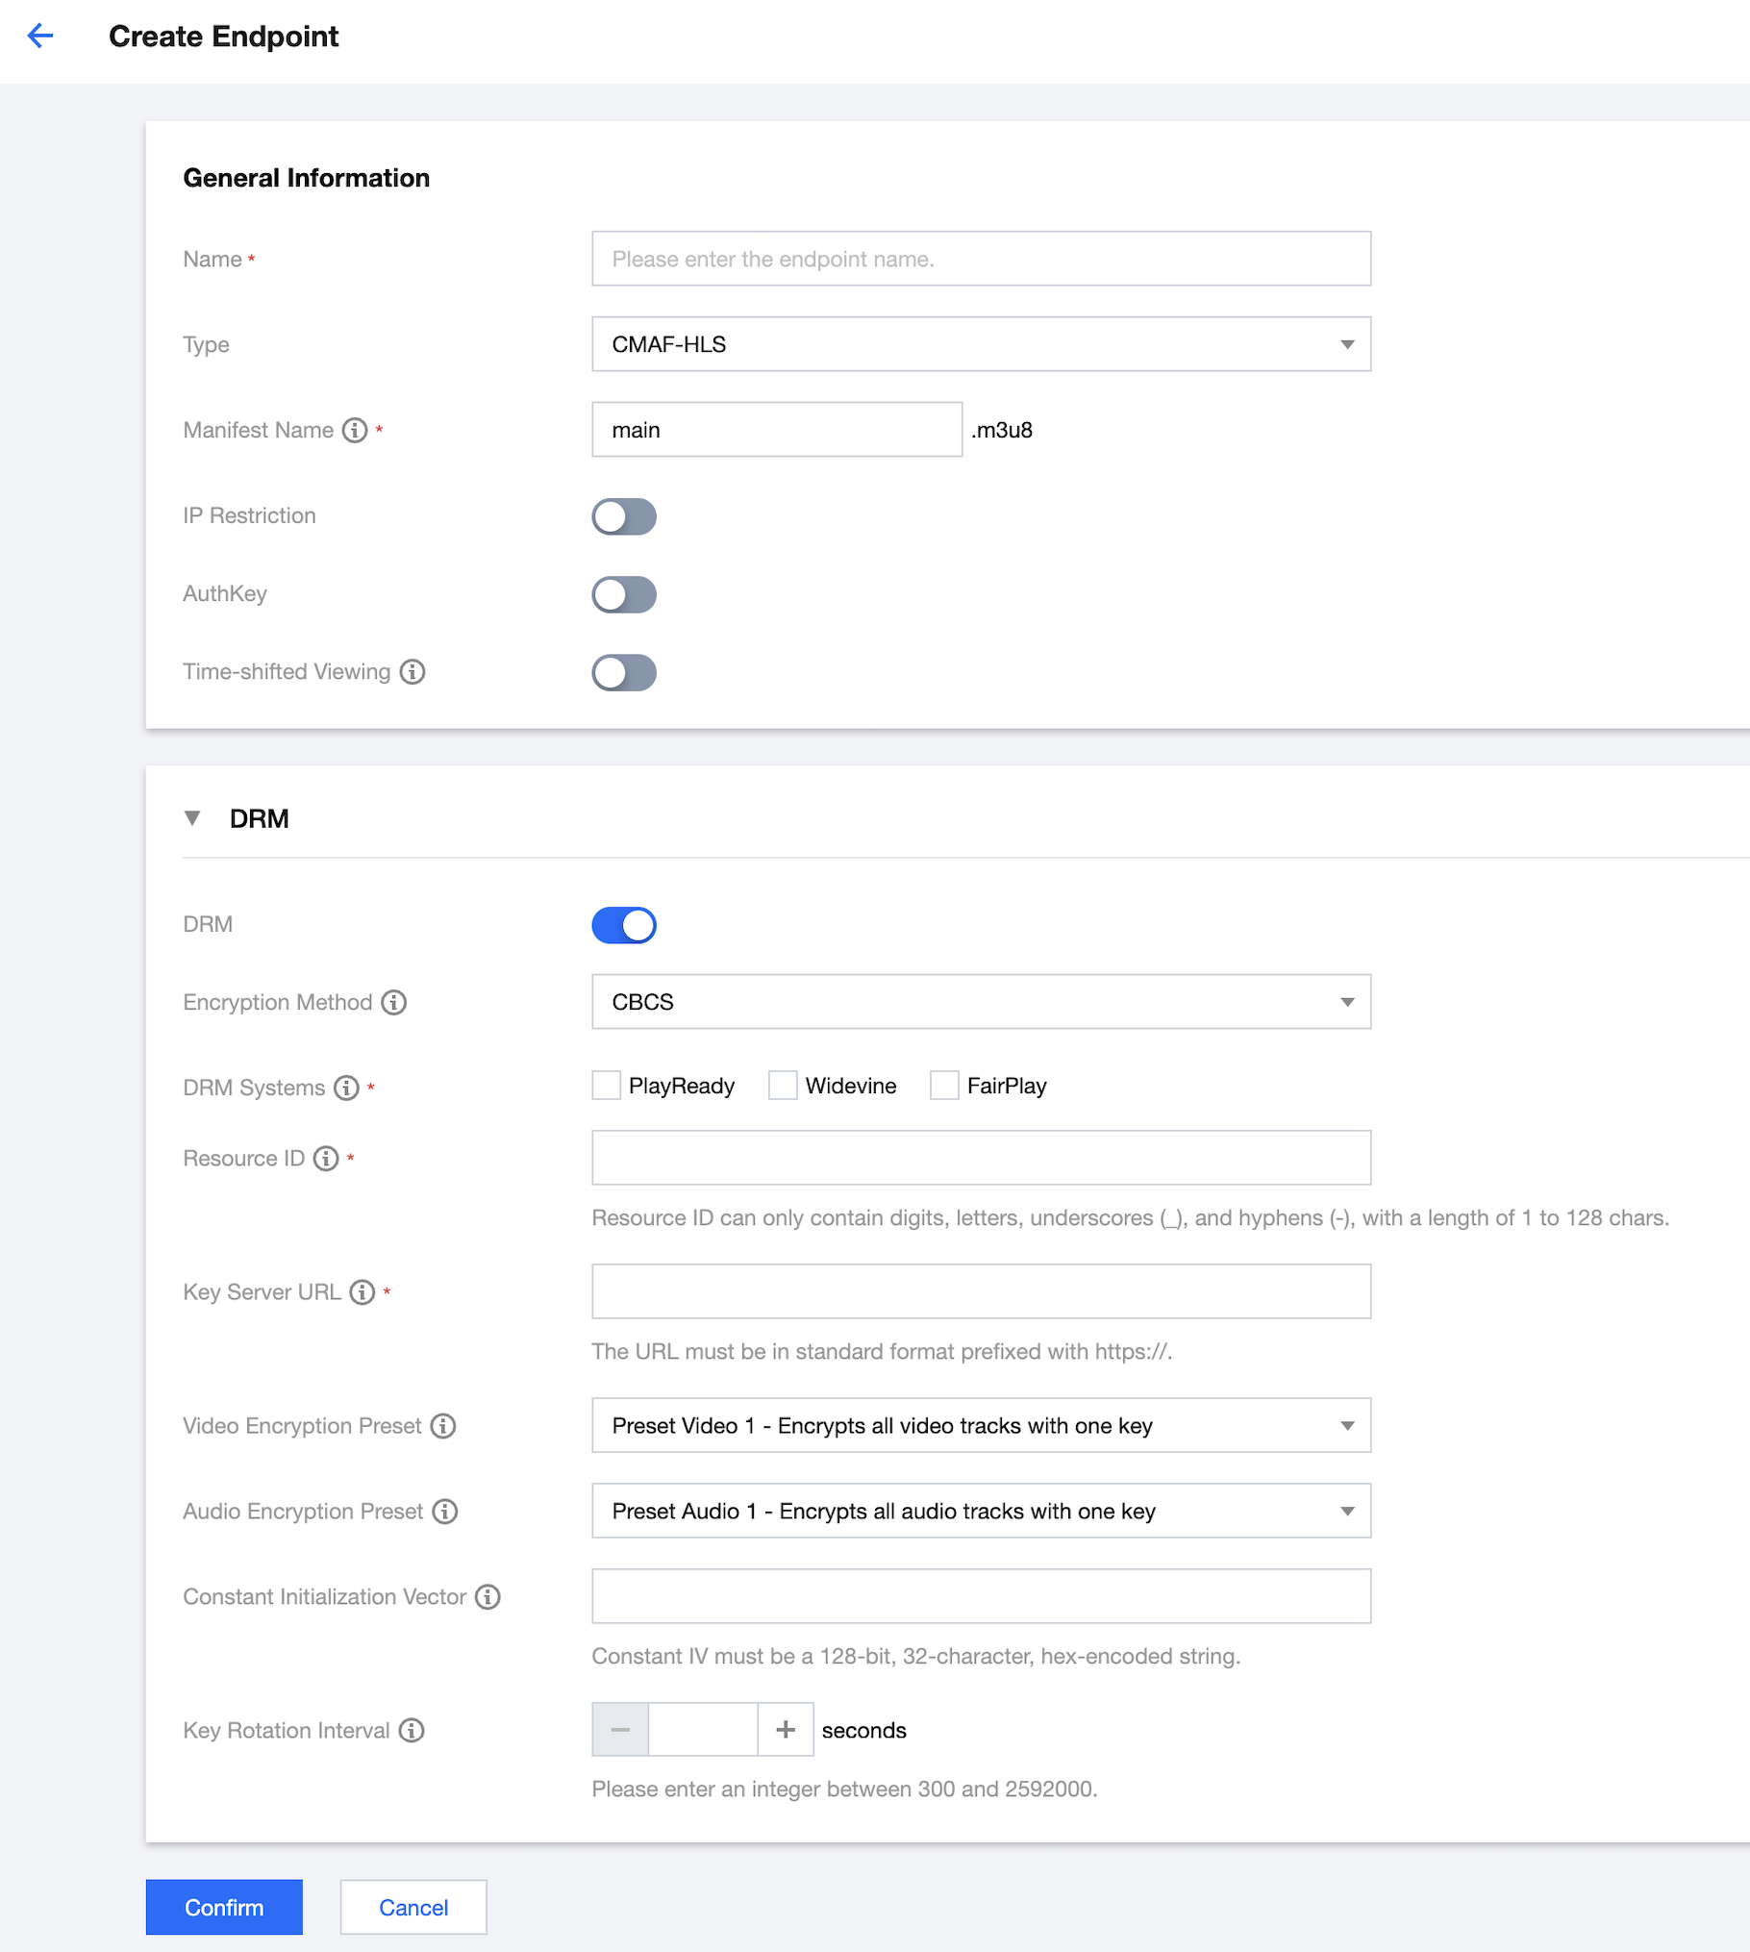Viewport: 1750px width, 1952px height.
Task: Enable the IP Restriction toggle
Action: 623,516
